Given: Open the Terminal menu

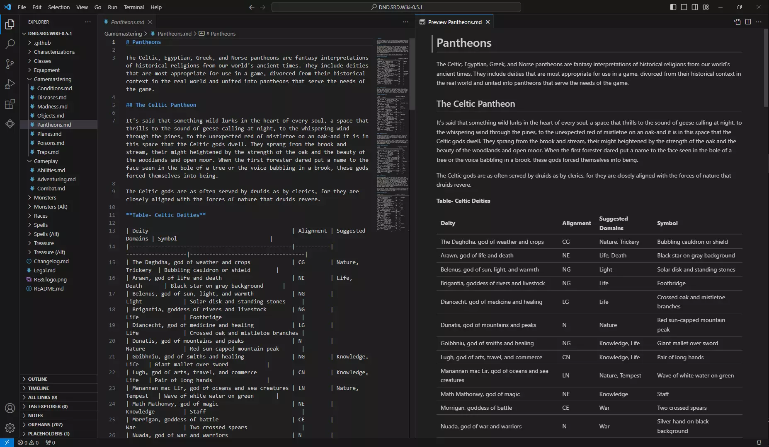Looking at the screenshot, I should (133, 7).
